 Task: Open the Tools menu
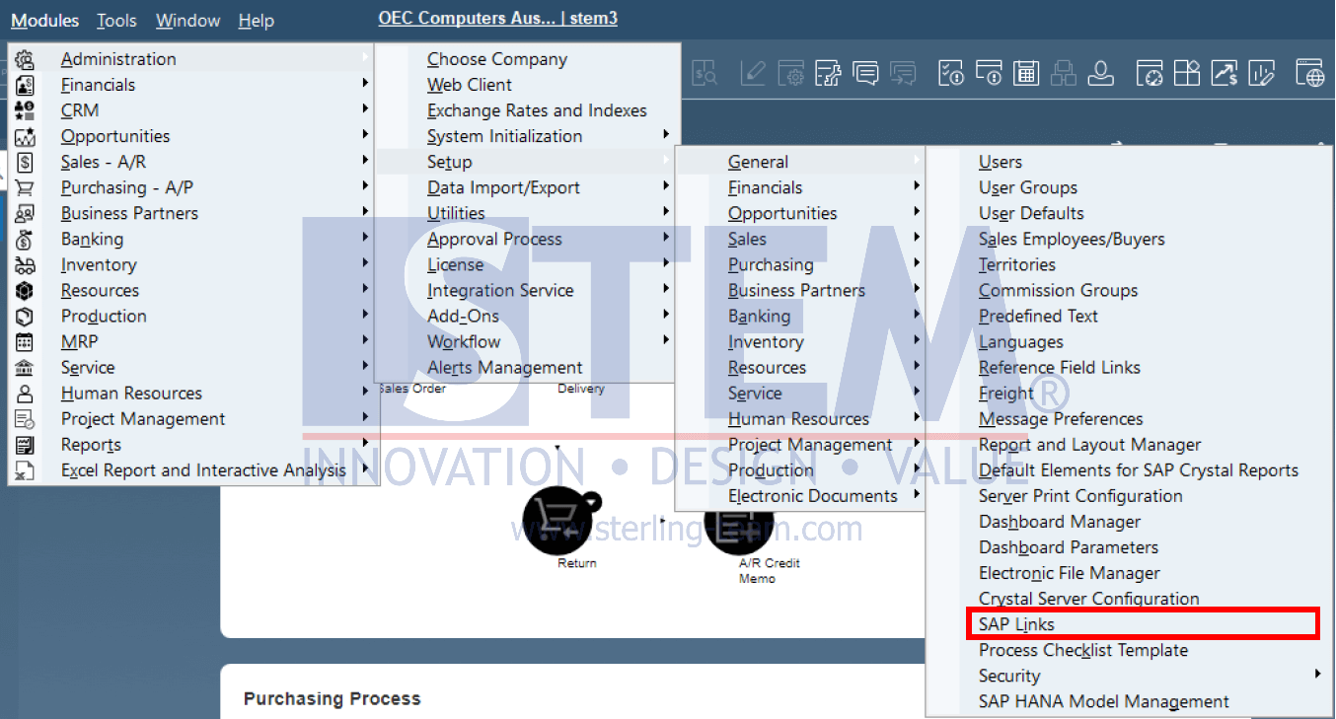pos(116,21)
